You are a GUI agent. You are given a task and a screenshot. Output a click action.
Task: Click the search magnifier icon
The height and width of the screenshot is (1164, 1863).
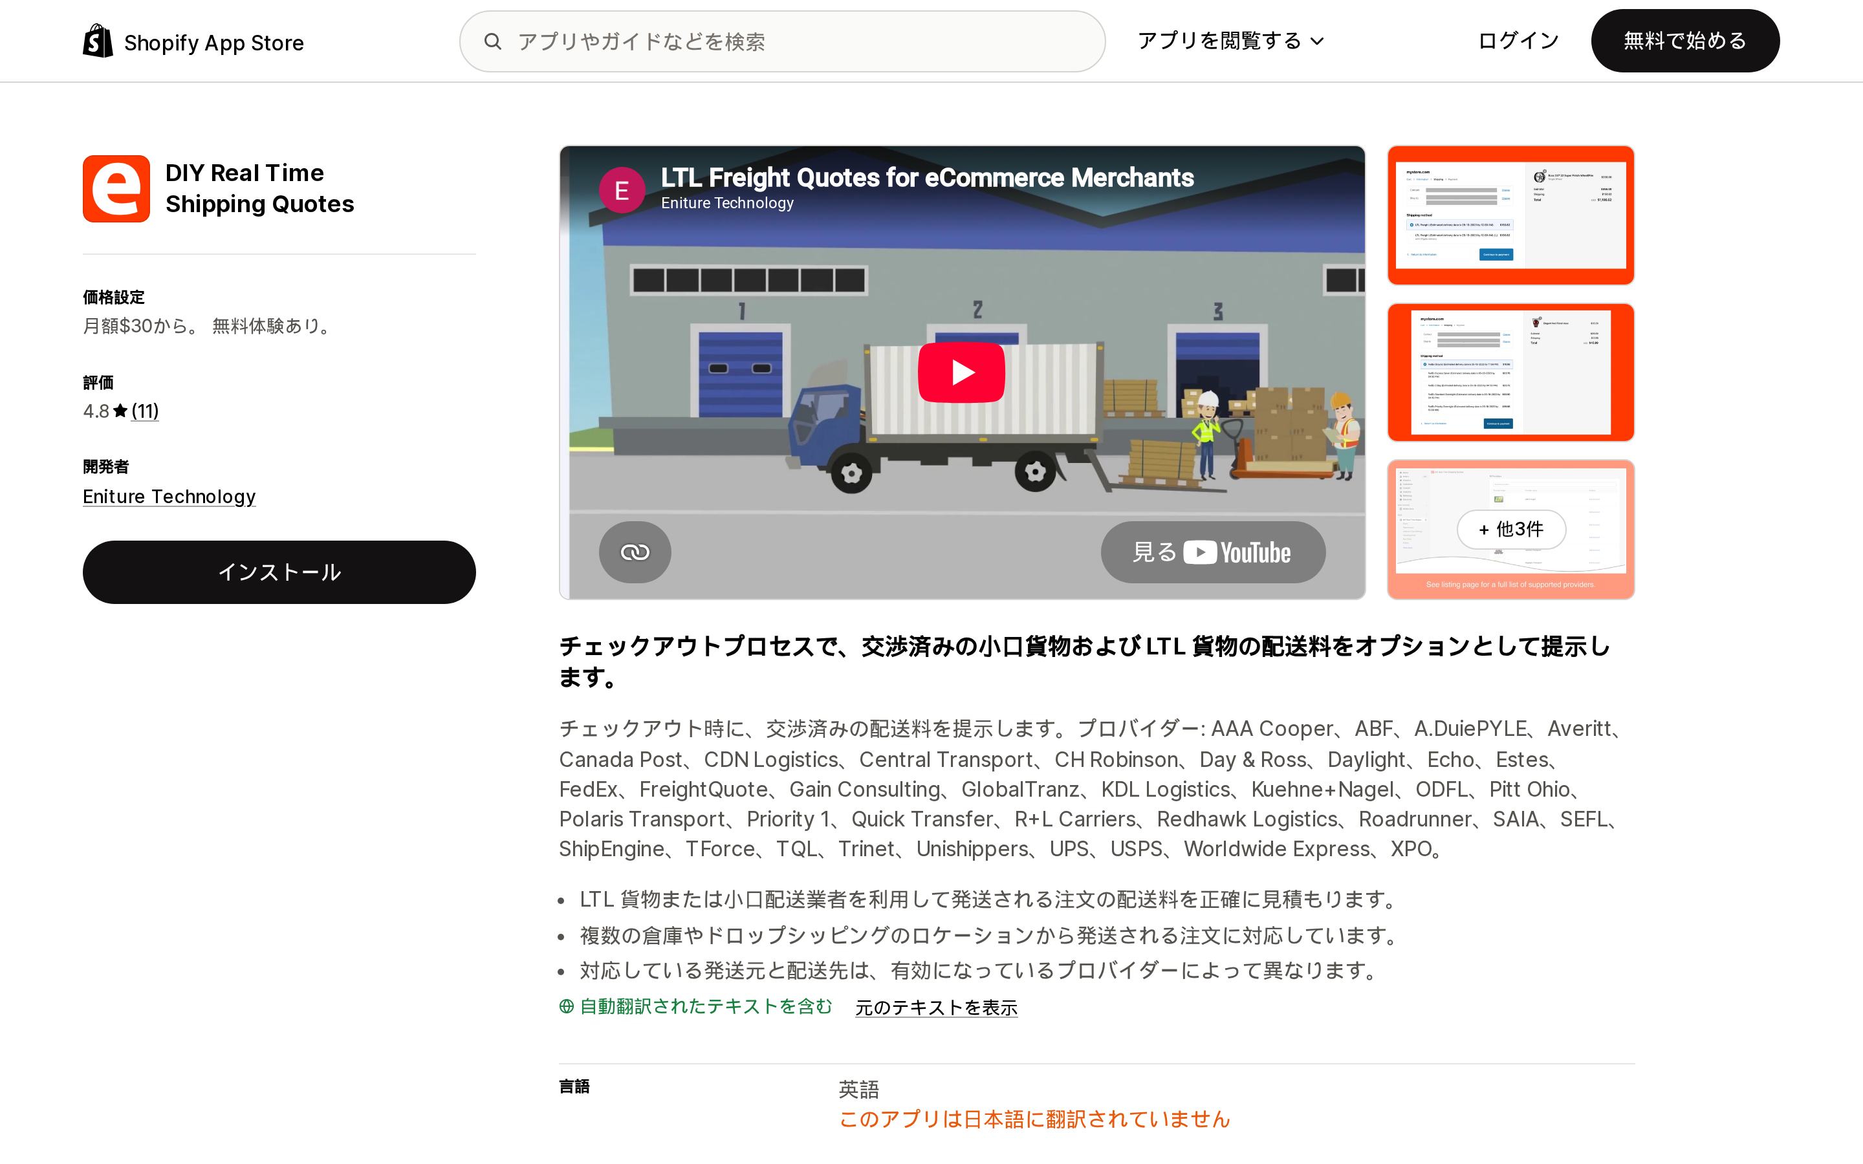493,41
